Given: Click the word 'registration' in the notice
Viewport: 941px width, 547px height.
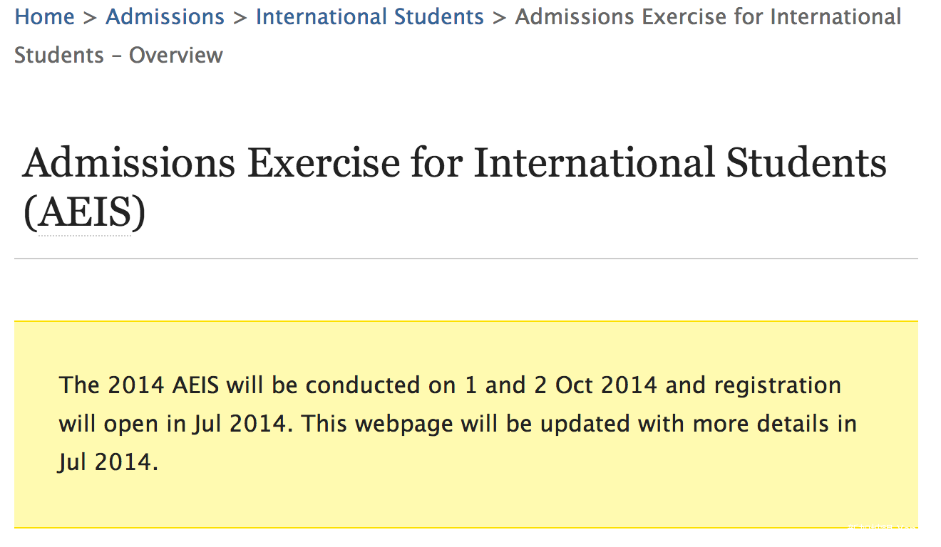Looking at the screenshot, I should coord(777,385).
